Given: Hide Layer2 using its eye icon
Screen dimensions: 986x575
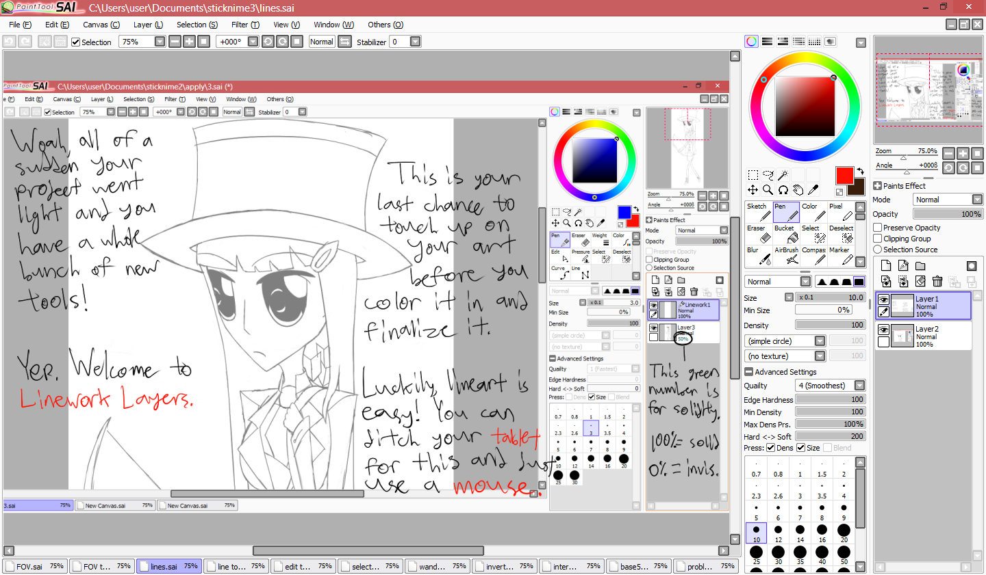Looking at the screenshot, I should (x=883, y=330).
